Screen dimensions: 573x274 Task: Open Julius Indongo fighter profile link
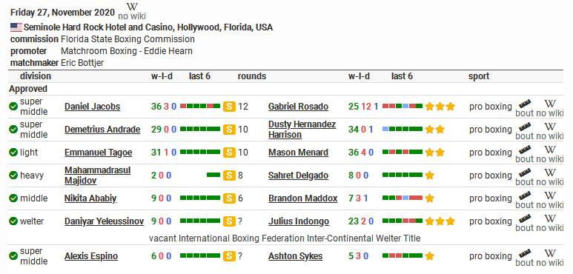coord(299,221)
